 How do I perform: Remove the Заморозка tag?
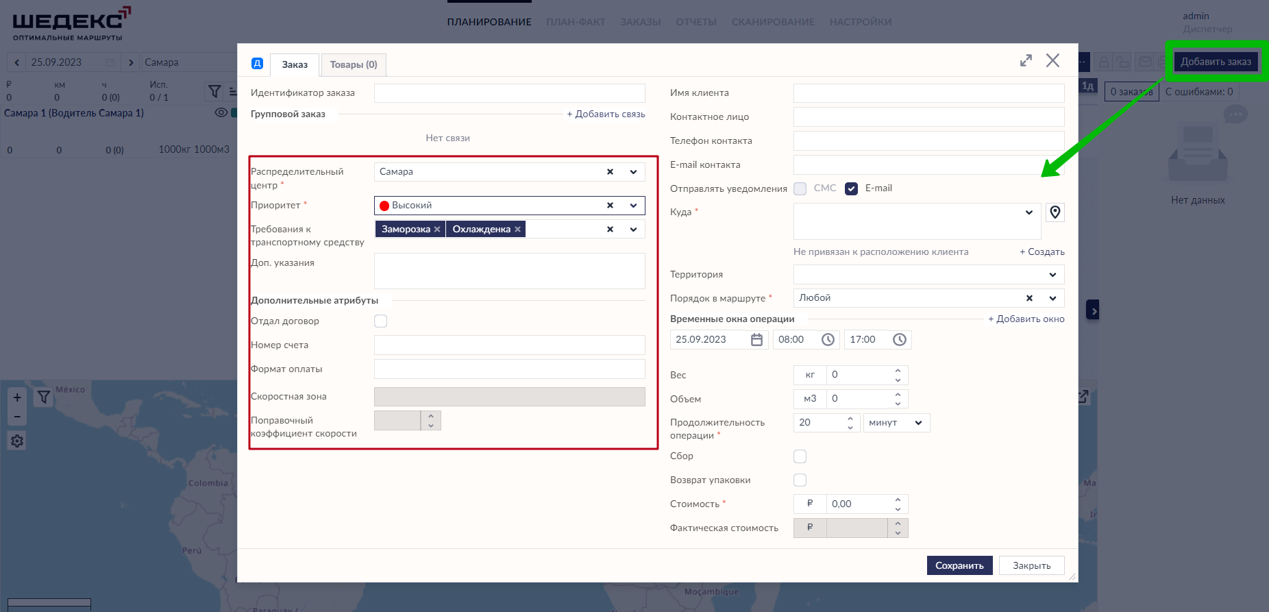(x=437, y=230)
